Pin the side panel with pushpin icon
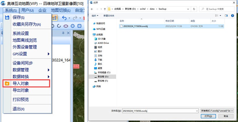The height and width of the screenshot is (122, 238). click(63, 33)
